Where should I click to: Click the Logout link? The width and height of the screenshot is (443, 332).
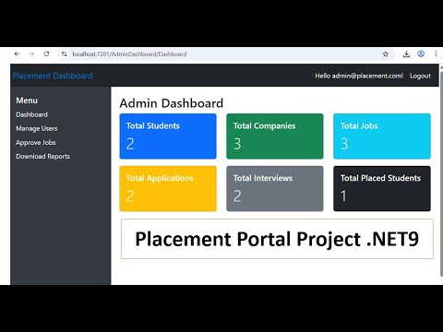420,76
